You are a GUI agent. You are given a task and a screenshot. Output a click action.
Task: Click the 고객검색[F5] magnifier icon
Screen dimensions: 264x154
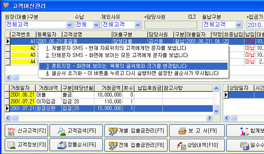pyautogui.click(x=62, y=131)
